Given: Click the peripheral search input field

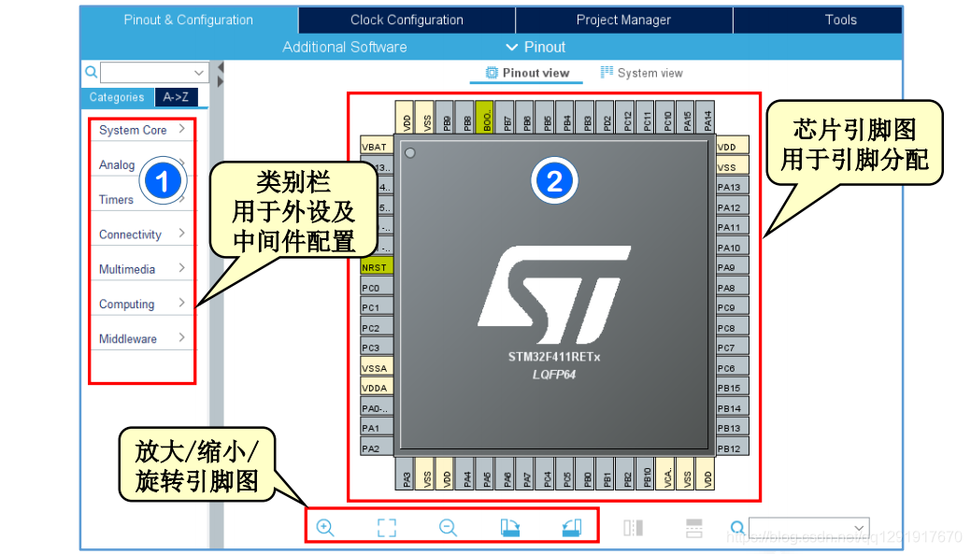Looking at the screenshot, I should pos(146,73).
